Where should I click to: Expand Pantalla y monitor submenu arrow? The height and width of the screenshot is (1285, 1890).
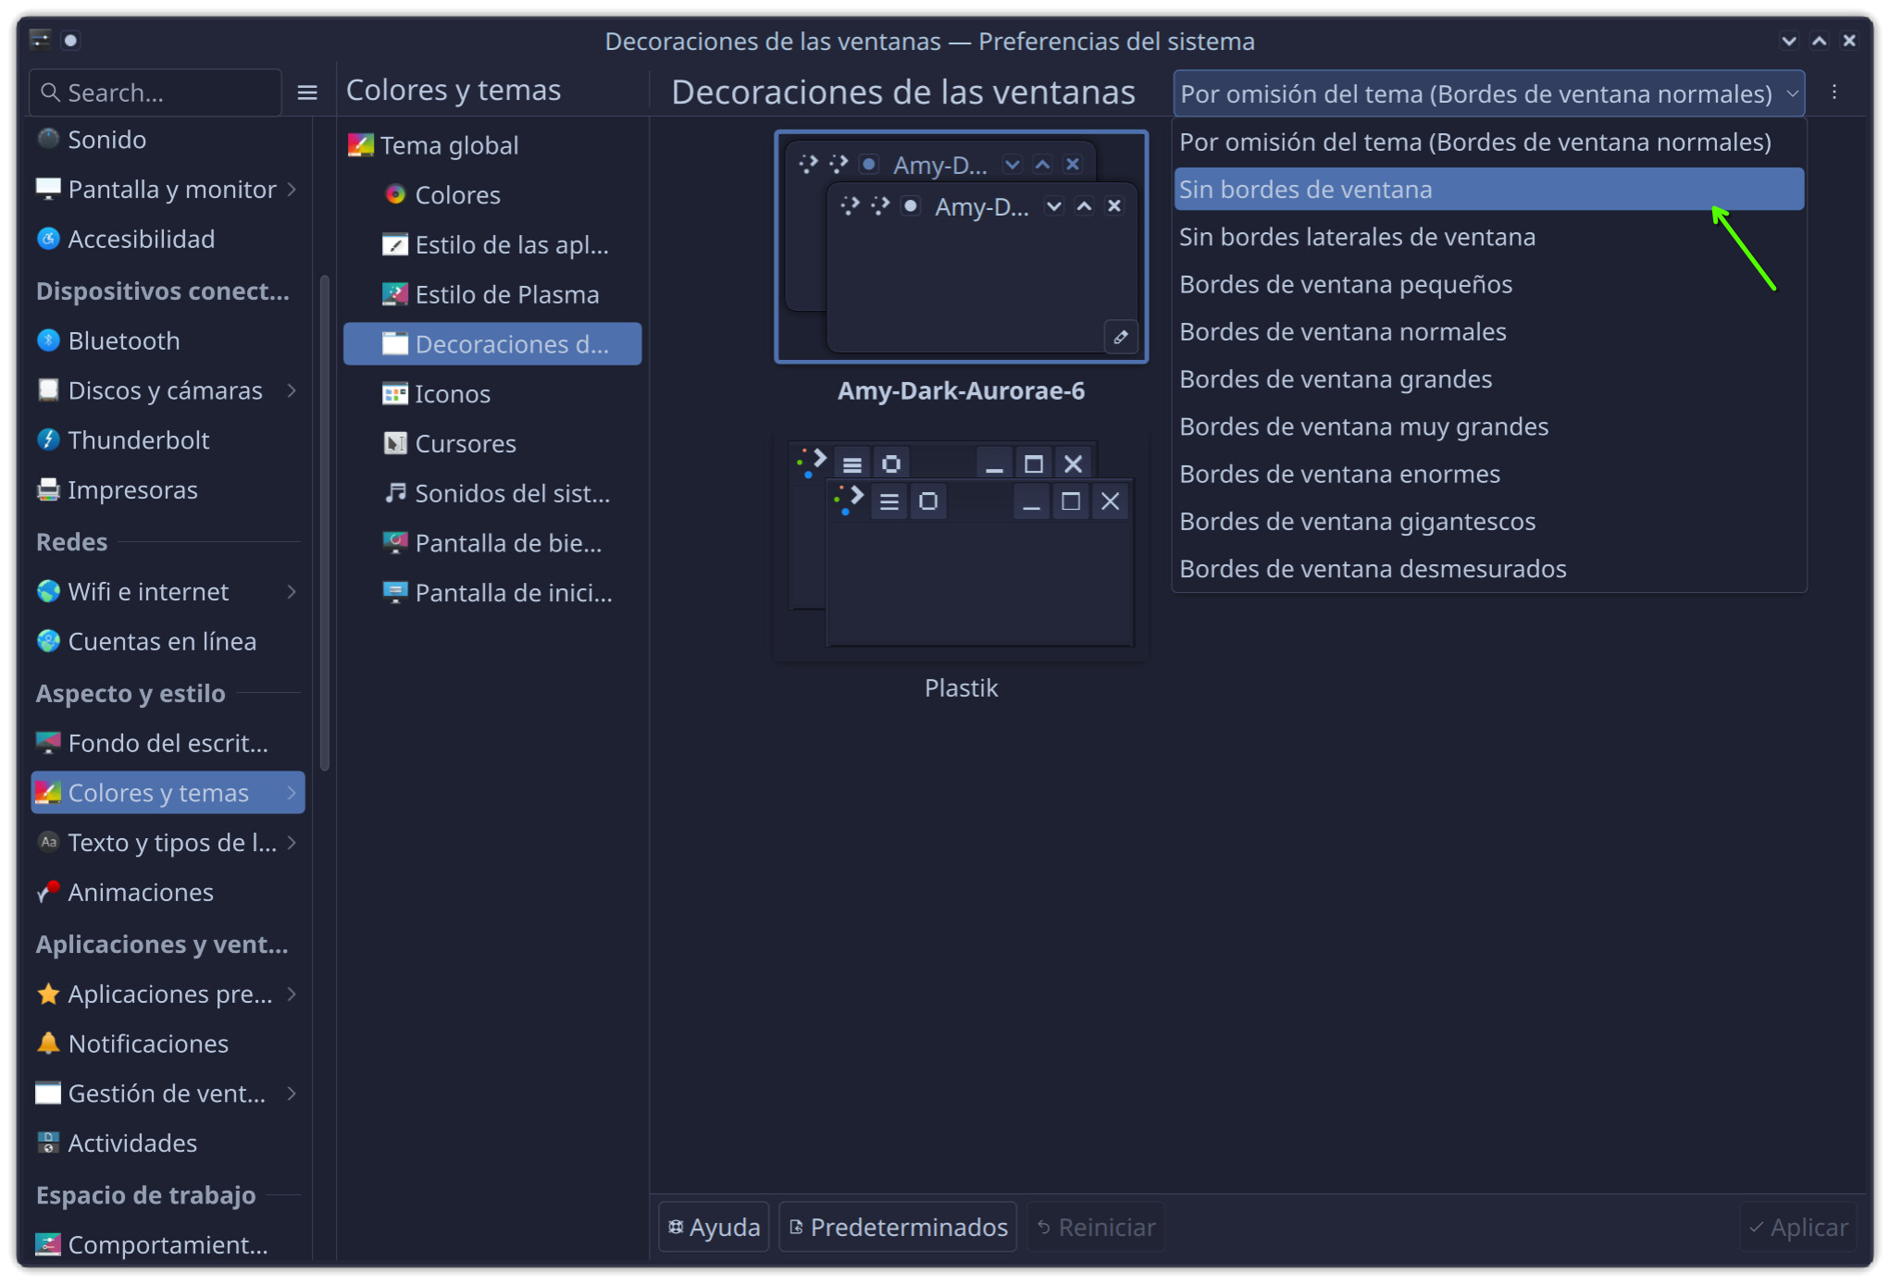(x=292, y=190)
